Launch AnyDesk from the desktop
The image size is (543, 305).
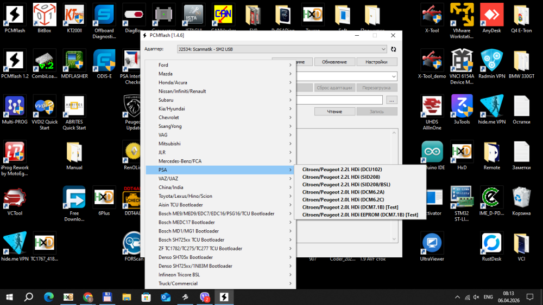coord(491,18)
